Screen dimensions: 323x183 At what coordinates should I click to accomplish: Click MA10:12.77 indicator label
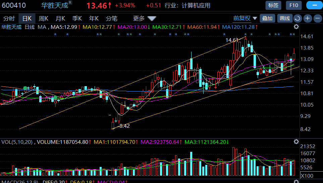click(99, 27)
